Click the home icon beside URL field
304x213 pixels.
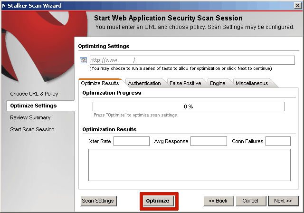click(x=84, y=60)
